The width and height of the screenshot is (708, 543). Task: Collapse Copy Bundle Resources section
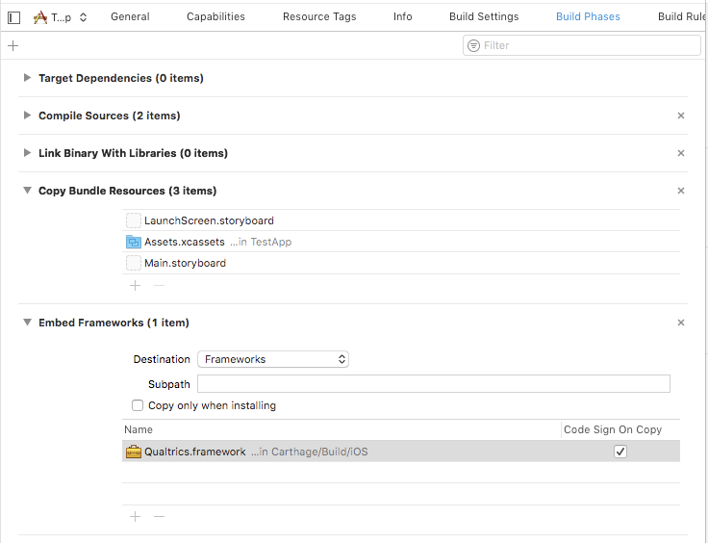point(27,191)
